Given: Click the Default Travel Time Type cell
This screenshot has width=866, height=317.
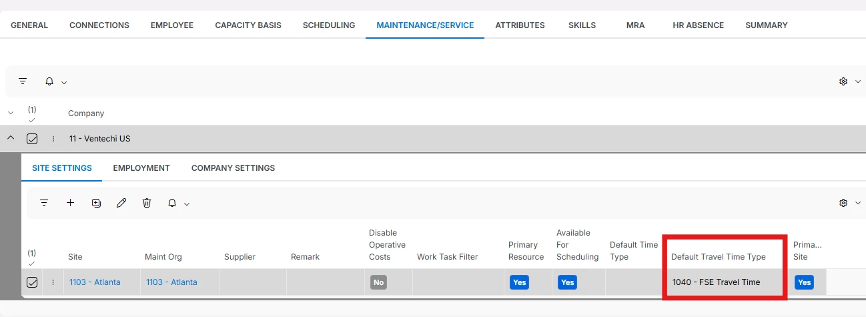Looking at the screenshot, I should pyautogui.click(x=716, y=282).
